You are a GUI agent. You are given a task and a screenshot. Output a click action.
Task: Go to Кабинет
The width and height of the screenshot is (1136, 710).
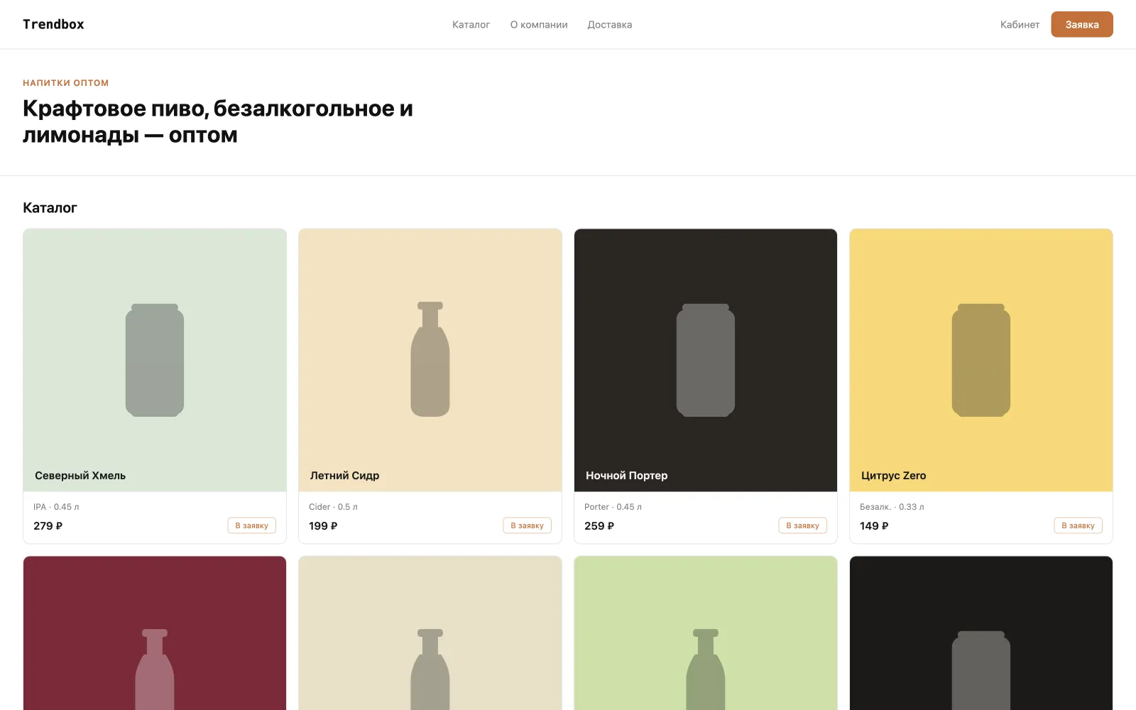click(x=1020, y=24)
